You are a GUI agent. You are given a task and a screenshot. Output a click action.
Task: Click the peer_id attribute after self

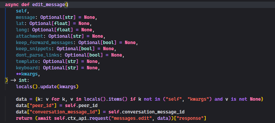point(88,105)
